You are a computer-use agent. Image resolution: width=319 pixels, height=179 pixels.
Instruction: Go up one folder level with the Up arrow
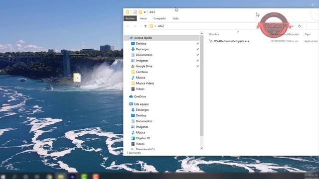(x=146, y=26)
